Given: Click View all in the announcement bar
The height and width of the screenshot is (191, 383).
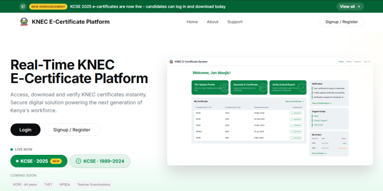Looking at the screenshot, I should [350, 7].
